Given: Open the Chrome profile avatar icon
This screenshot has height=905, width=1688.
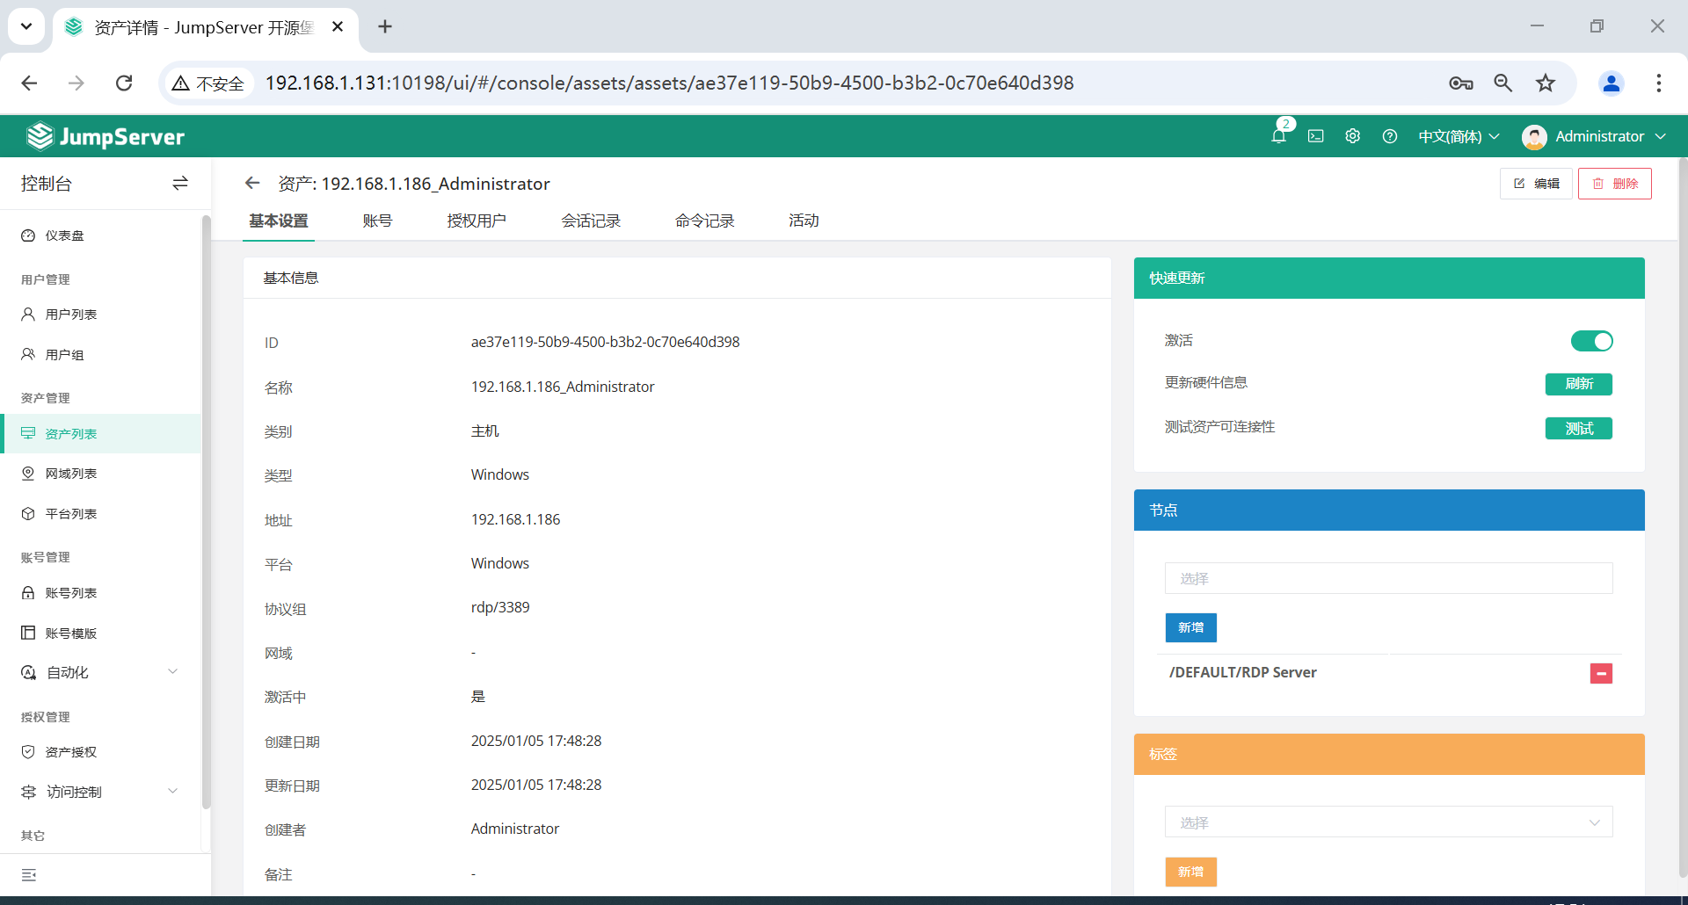Looking at the screenshot, I should point(1612,83).
